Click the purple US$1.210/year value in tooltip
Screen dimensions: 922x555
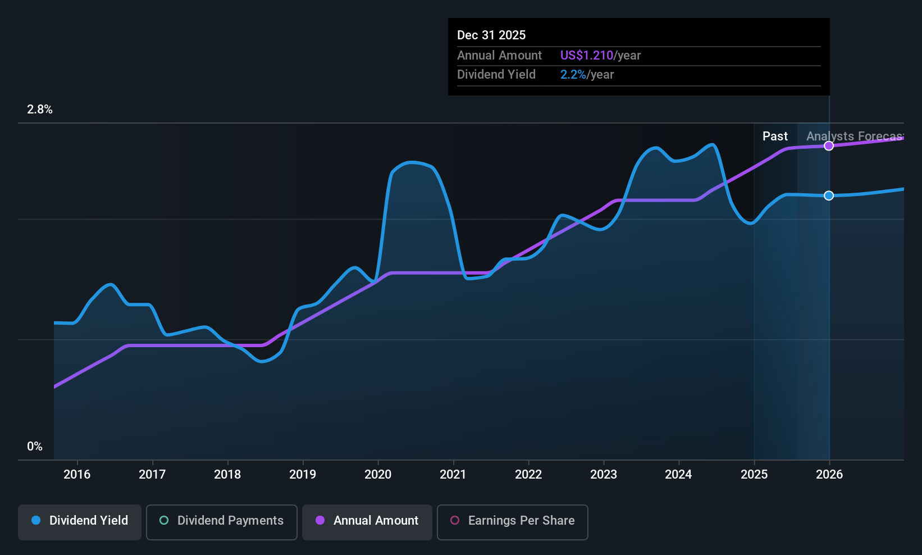(587, 55)
